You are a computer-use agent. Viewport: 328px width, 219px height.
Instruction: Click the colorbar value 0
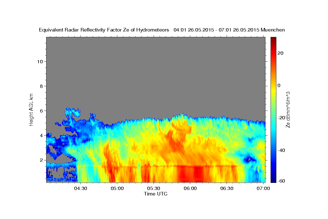click(279, 85)
